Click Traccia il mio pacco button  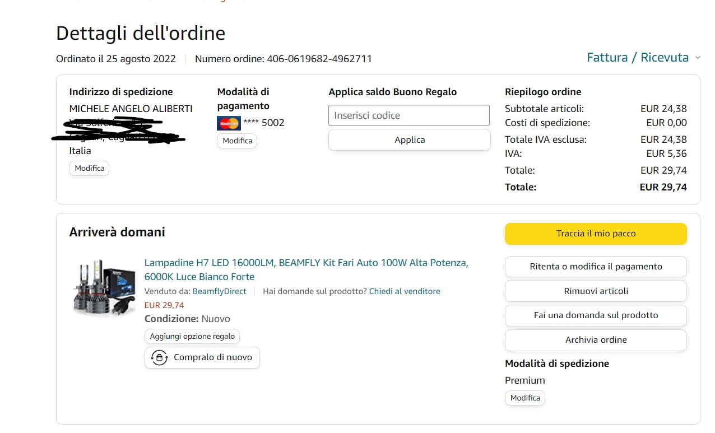(x=596, y=234)
